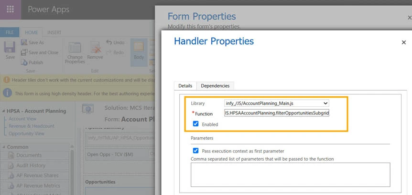The height and width of the screenshot is (195, 412).
Task: Click the Save floppy disk icon
Action: [x=10, y=47]
